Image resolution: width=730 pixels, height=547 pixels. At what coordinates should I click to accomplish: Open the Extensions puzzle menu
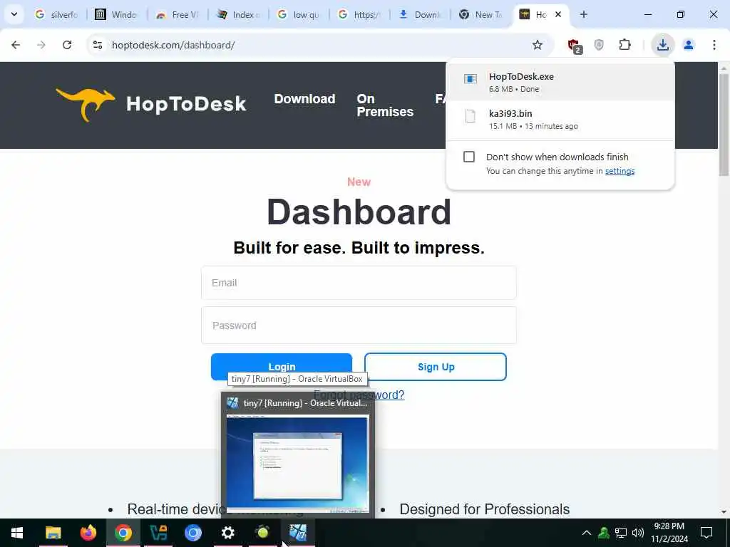click(x=624, y=45)
